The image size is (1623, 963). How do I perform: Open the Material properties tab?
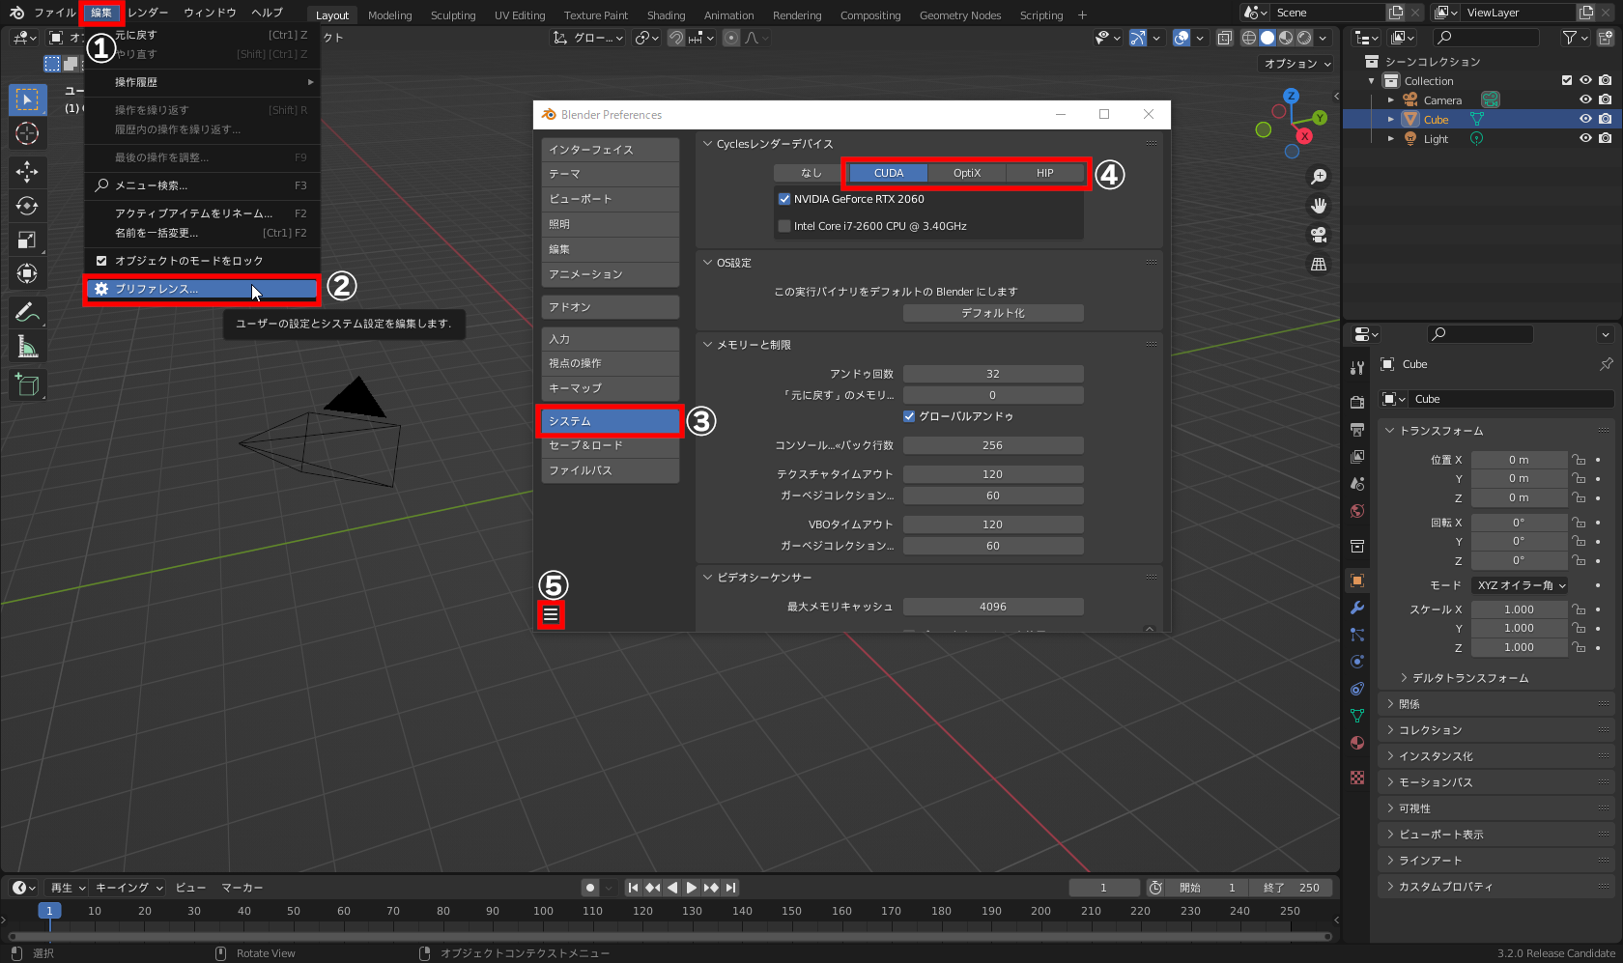1357,743
